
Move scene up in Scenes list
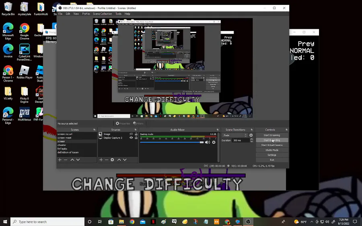pos(72,160)
